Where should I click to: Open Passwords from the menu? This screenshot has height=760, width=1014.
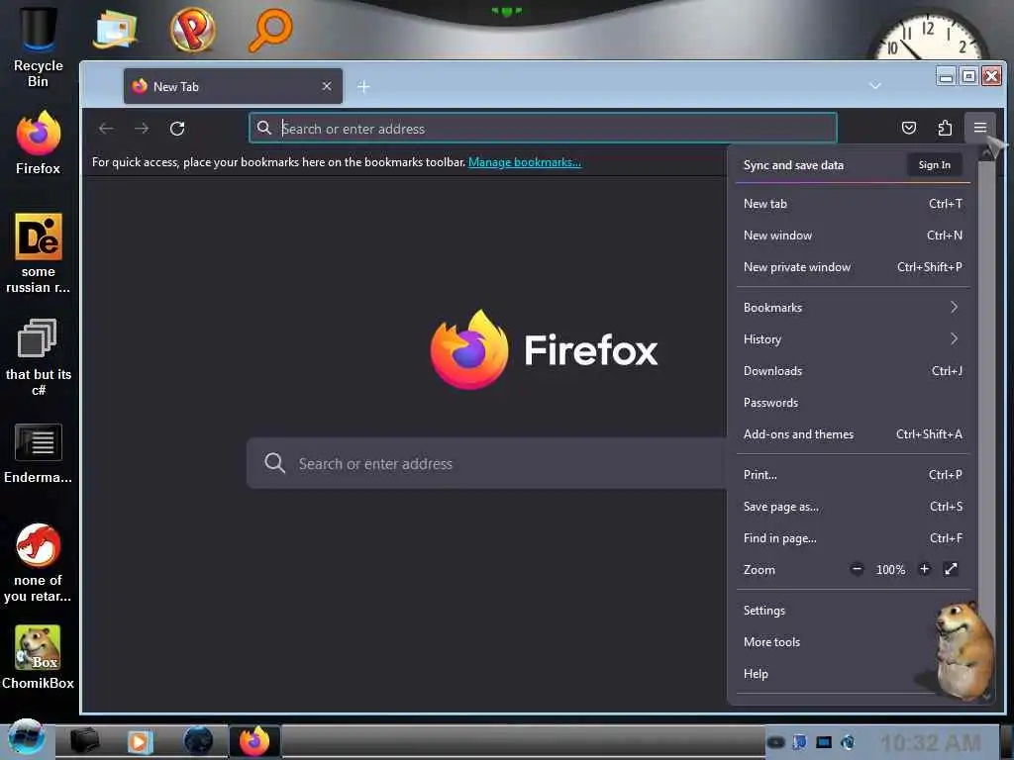coord(853,403)
